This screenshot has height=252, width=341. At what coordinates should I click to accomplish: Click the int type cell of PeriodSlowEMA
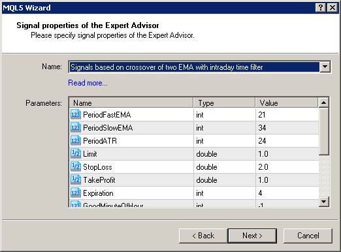coord(225,128)
